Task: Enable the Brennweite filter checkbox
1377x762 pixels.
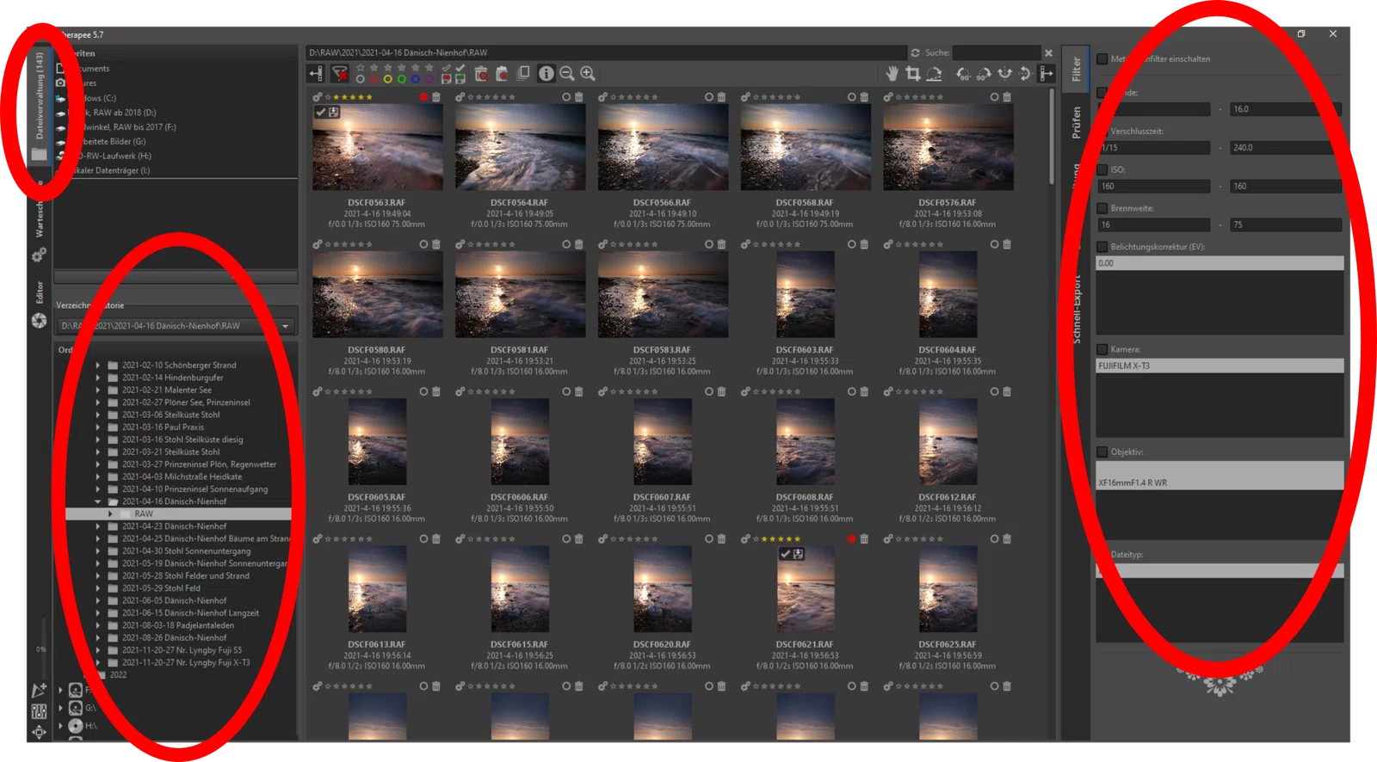Action: (x=1102, y=208)
